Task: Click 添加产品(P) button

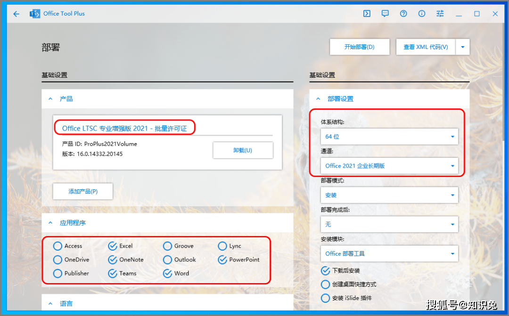Action: tap(83, 191)
